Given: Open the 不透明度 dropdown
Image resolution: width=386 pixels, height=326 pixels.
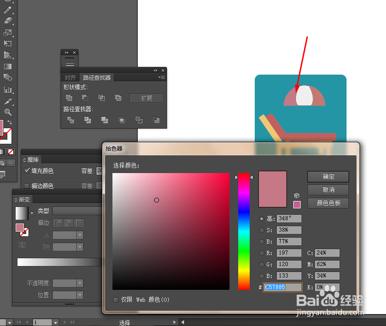Looking at the screenshot, I should pyautogui.click(x=80, y=283).
